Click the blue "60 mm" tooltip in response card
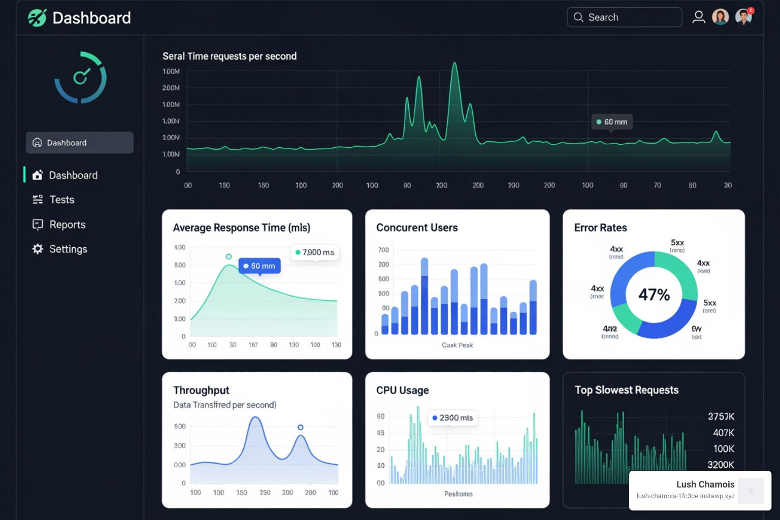 coord(259,266)
